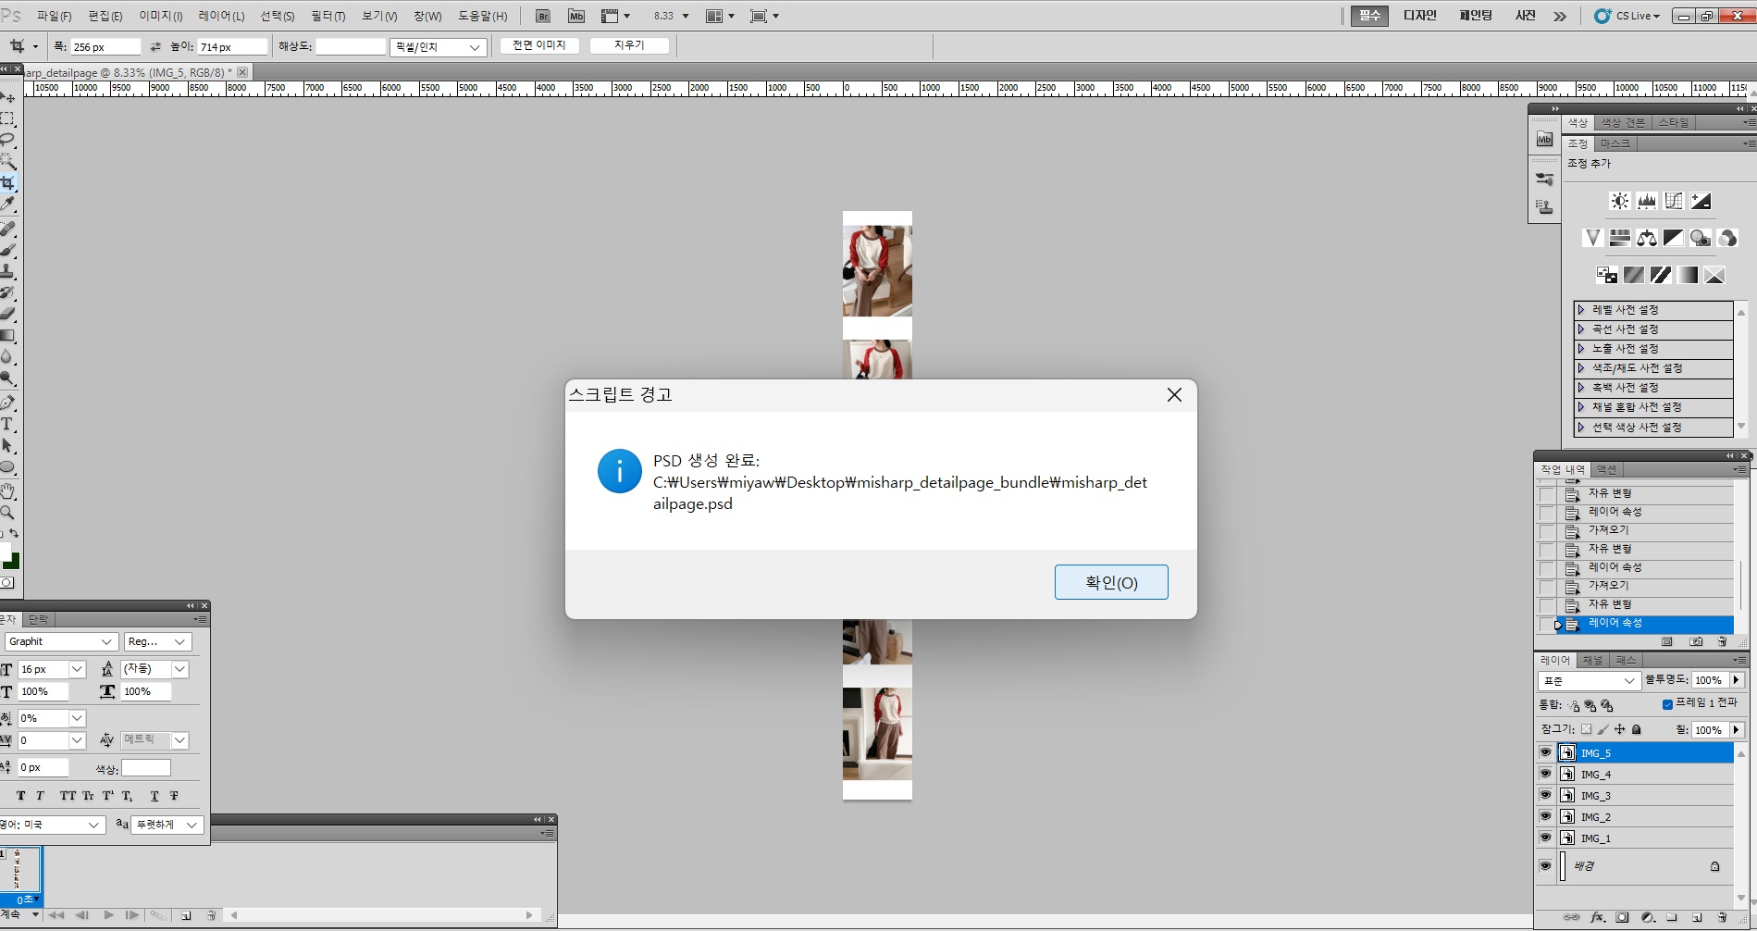
Task: Open the 칠 fill slider arrow
Action: (1736, 729)
